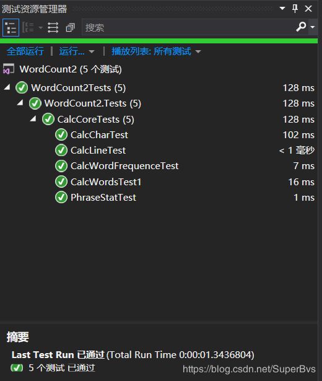Click the 16 ms duration value

click(x=301, y=182)
